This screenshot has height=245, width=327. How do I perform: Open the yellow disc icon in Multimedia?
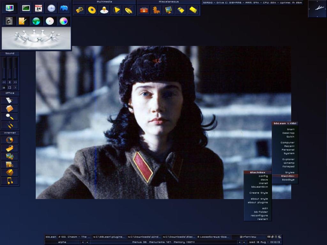[x=92, y=10]
